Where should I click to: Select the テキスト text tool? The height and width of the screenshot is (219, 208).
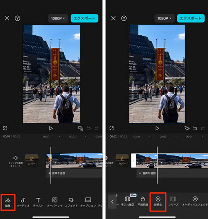coord(38,202)
